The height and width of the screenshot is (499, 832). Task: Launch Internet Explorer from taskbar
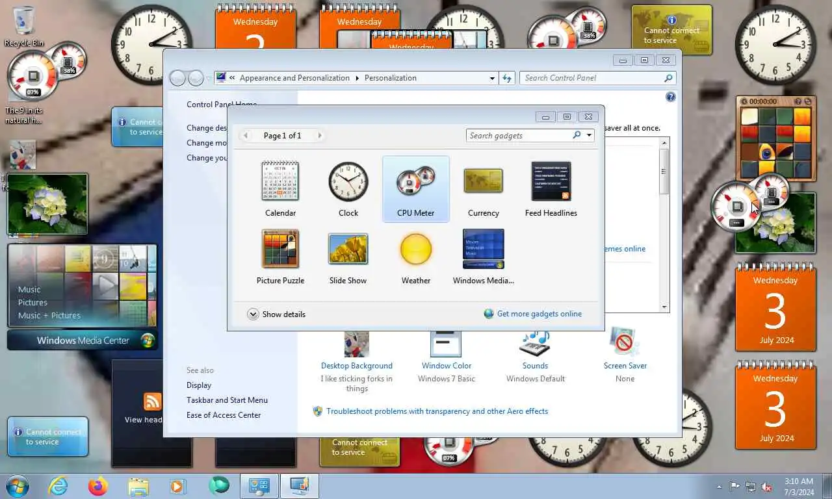58,486
